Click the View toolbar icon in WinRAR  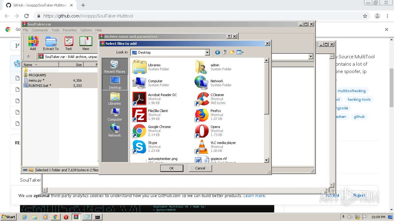pyautogui.click(x=86, y=43)
